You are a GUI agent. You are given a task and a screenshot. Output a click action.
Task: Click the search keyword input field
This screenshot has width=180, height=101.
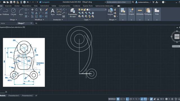(119, 2)
